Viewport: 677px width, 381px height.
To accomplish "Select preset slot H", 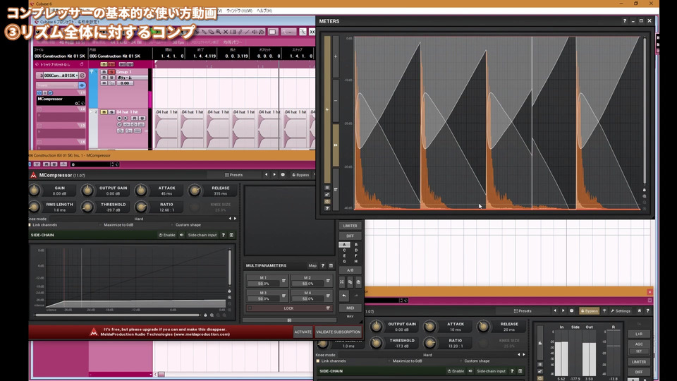I will 356,261.
